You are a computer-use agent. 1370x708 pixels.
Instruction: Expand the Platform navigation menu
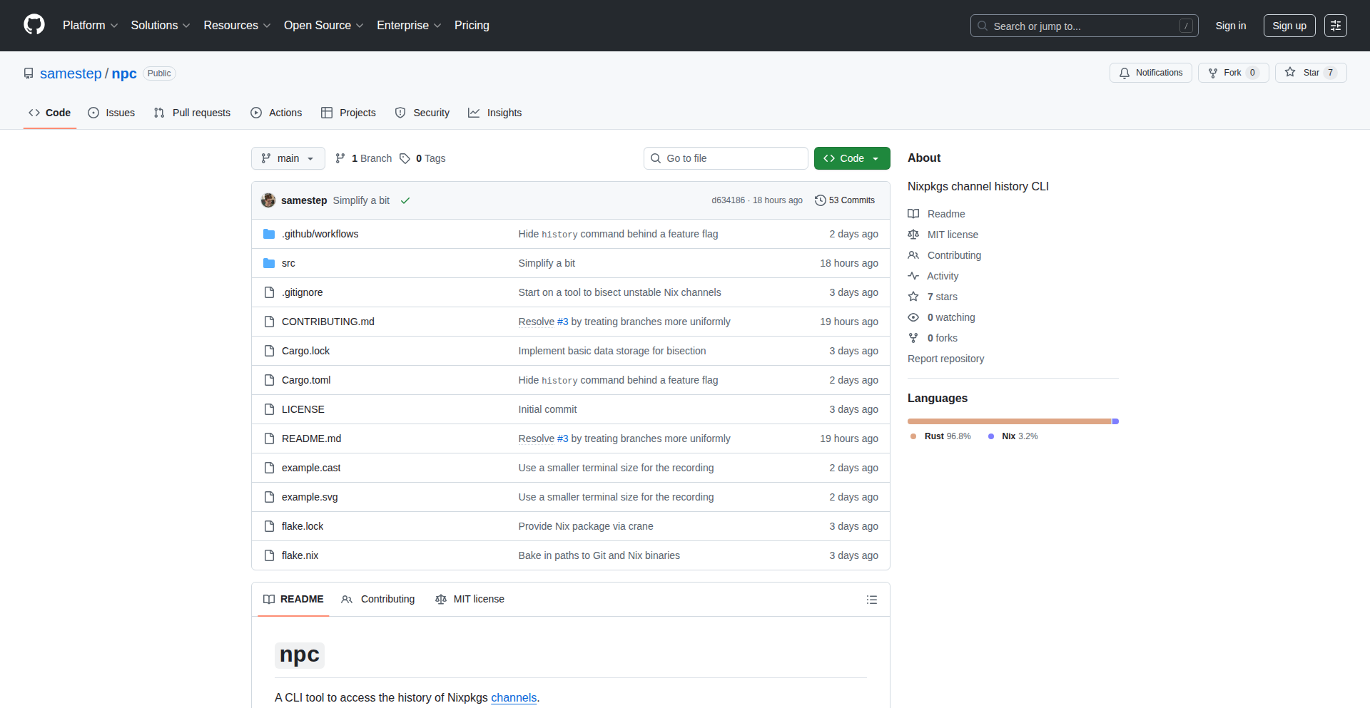[90, 26]
